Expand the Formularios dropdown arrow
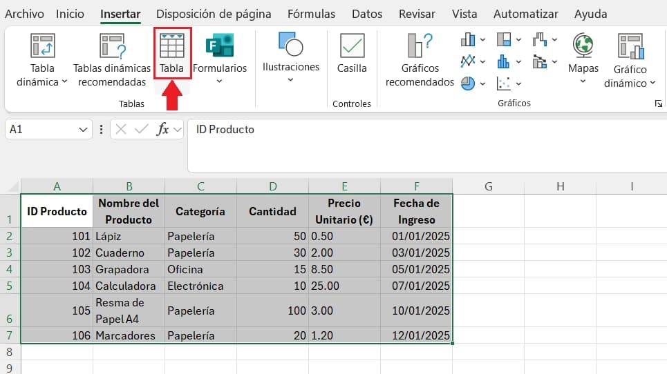667x374 pixels. click(220, 81)
